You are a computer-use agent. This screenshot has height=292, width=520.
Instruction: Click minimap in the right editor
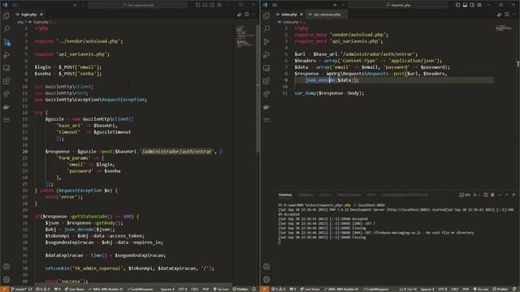pyautogui.click(x=504, y=28)
